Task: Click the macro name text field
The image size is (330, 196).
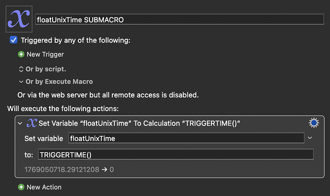Action: coord(180,20)
